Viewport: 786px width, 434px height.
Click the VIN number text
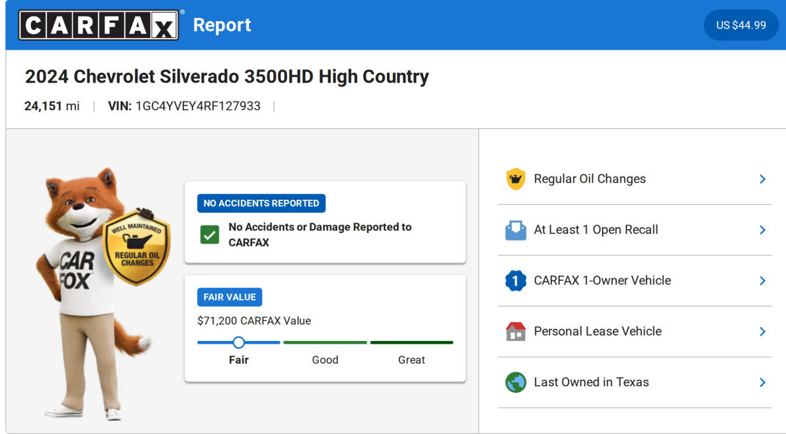tap(198, 106)
